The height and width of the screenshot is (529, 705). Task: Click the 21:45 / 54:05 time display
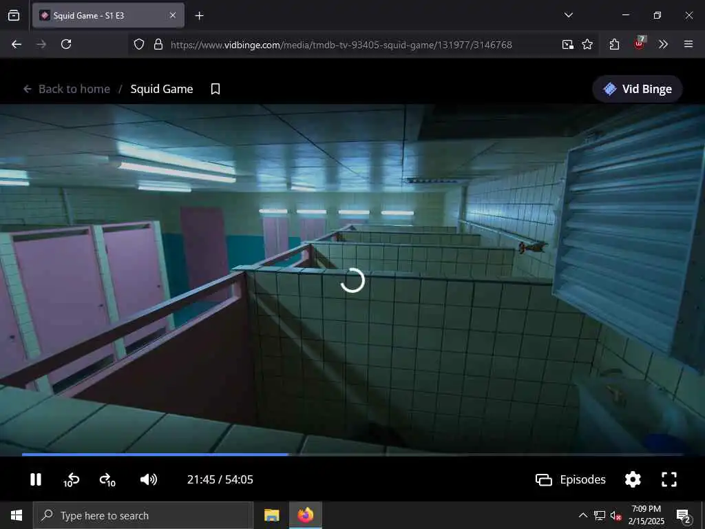coord(220,479)
